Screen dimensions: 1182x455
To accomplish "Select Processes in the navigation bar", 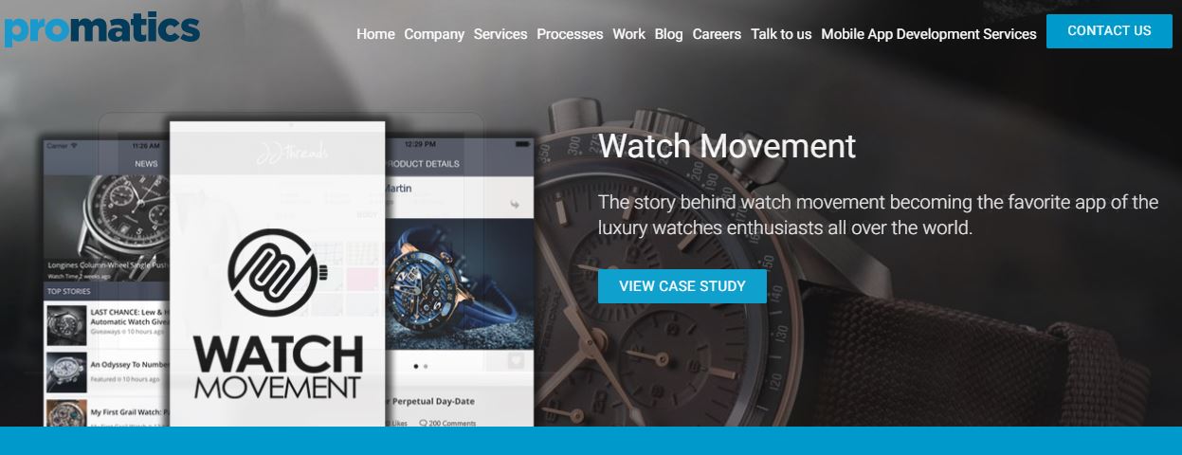I will click(570, 34).
